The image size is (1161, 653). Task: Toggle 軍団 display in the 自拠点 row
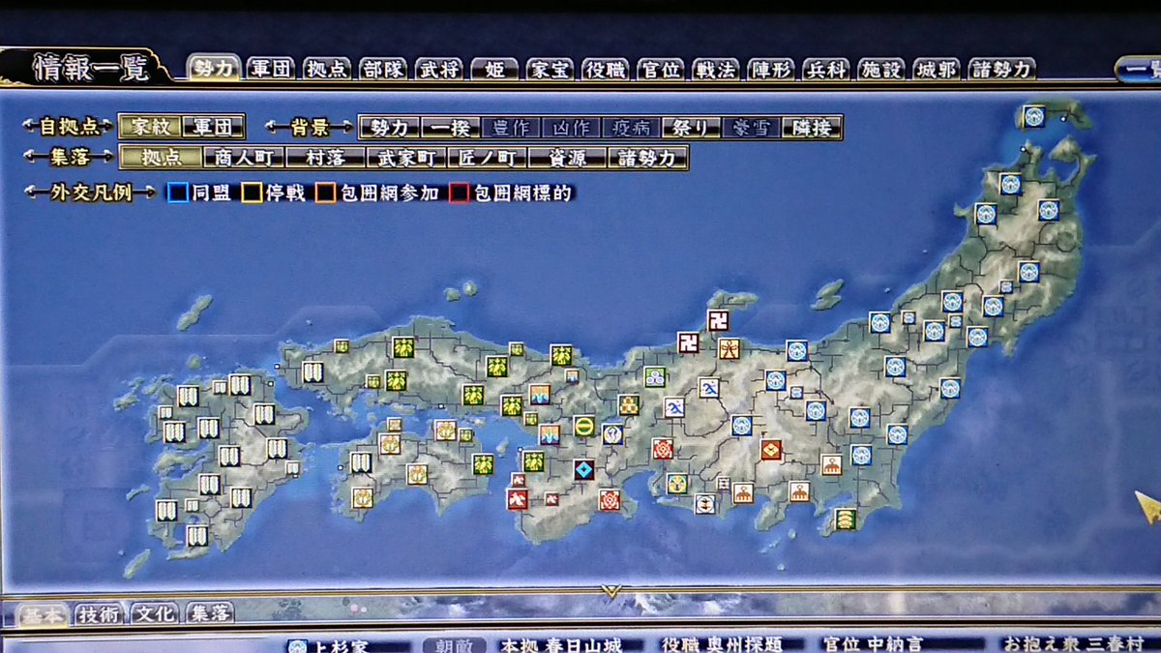click(213, 127)
